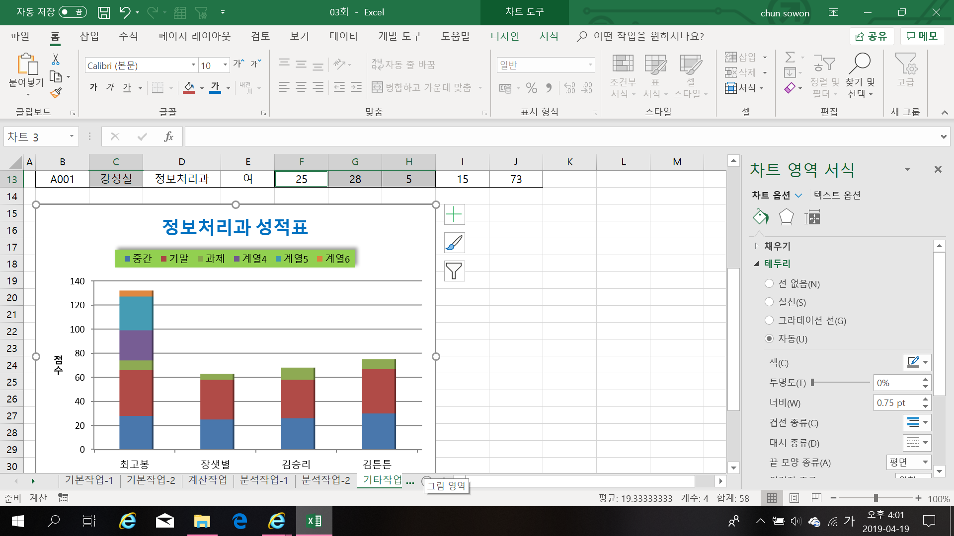Click the chart elements plus button
Image resolution: width=954 pixels, height=536 pixels.
click(x=454, y=215)
